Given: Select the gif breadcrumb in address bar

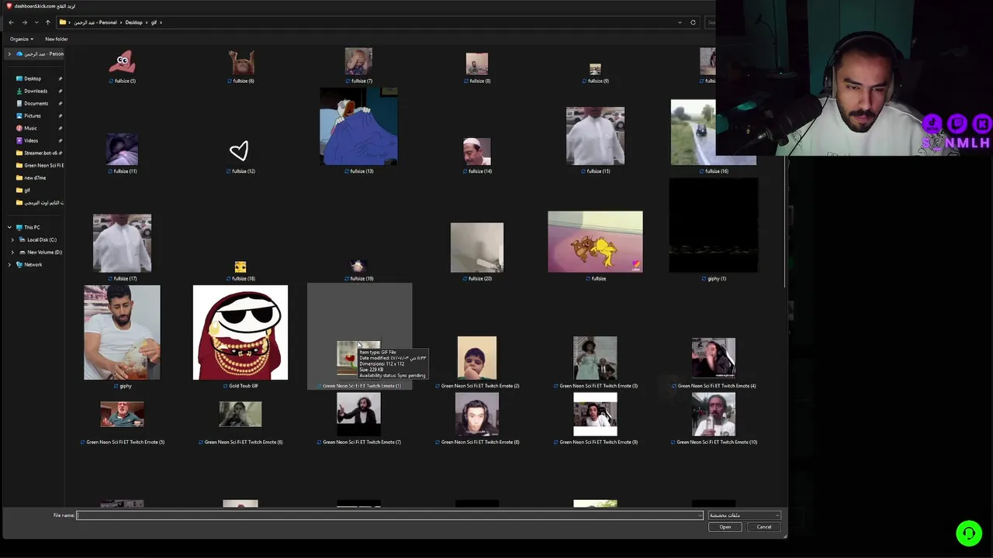Looking at the screenshot, I should click(154, 22).
